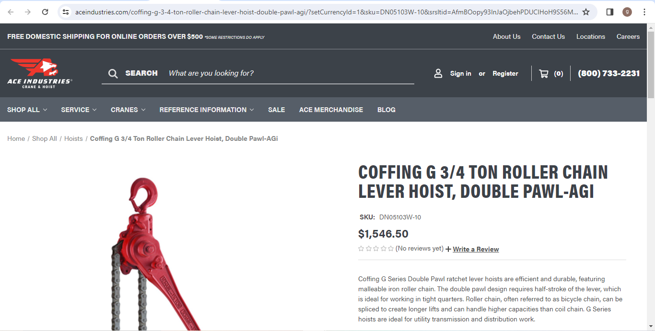The image size is (655, 331).
Task: Click the browser forward arrow
Action: (28, 12)
